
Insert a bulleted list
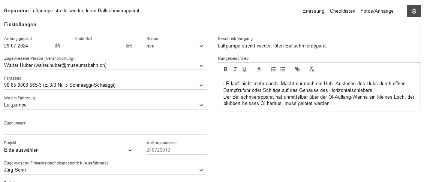coord(283,69)
